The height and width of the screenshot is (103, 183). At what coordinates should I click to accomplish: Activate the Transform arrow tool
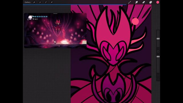click(x=51, y=2)
